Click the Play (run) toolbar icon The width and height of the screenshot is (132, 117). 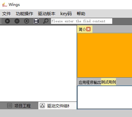(7, 21)
